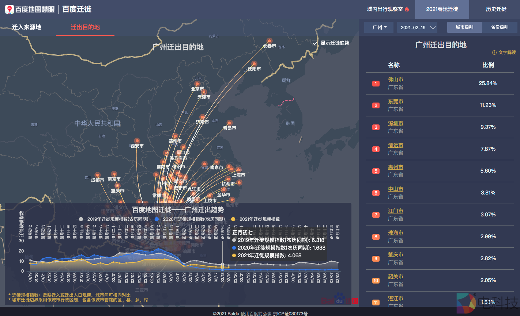520x316 pixels.
Task: Uncheck the 显示迁徙趋势 checkbox
Action: pos(315,43)
